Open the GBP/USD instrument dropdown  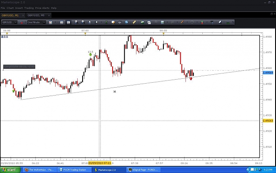tap(9, 22)
